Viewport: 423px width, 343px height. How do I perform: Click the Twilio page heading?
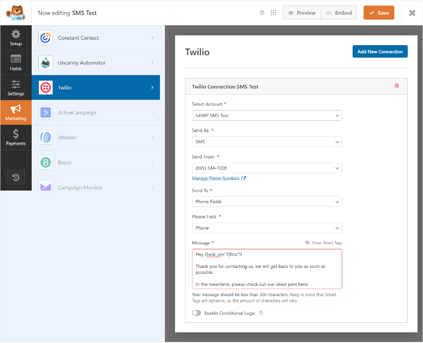point(197,52)
